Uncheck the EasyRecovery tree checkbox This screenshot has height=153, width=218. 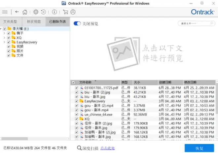[x=9, y=42]
